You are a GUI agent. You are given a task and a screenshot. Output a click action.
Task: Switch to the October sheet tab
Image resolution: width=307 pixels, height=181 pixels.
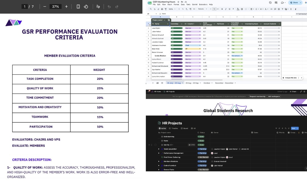(208, 83)
